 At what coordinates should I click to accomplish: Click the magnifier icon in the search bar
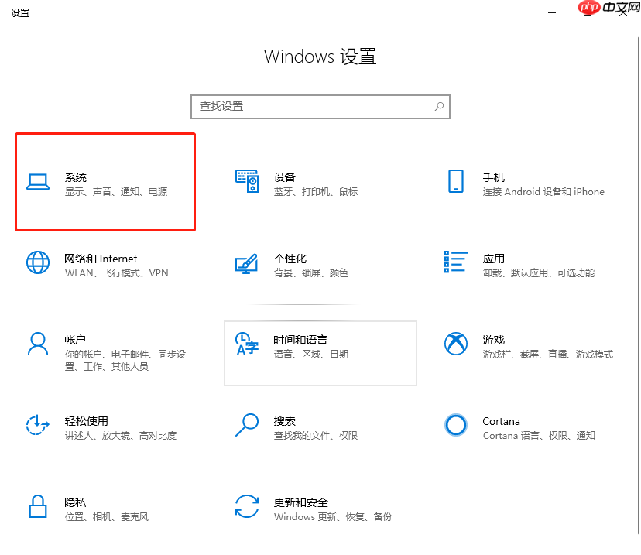(x=439, y=106)
